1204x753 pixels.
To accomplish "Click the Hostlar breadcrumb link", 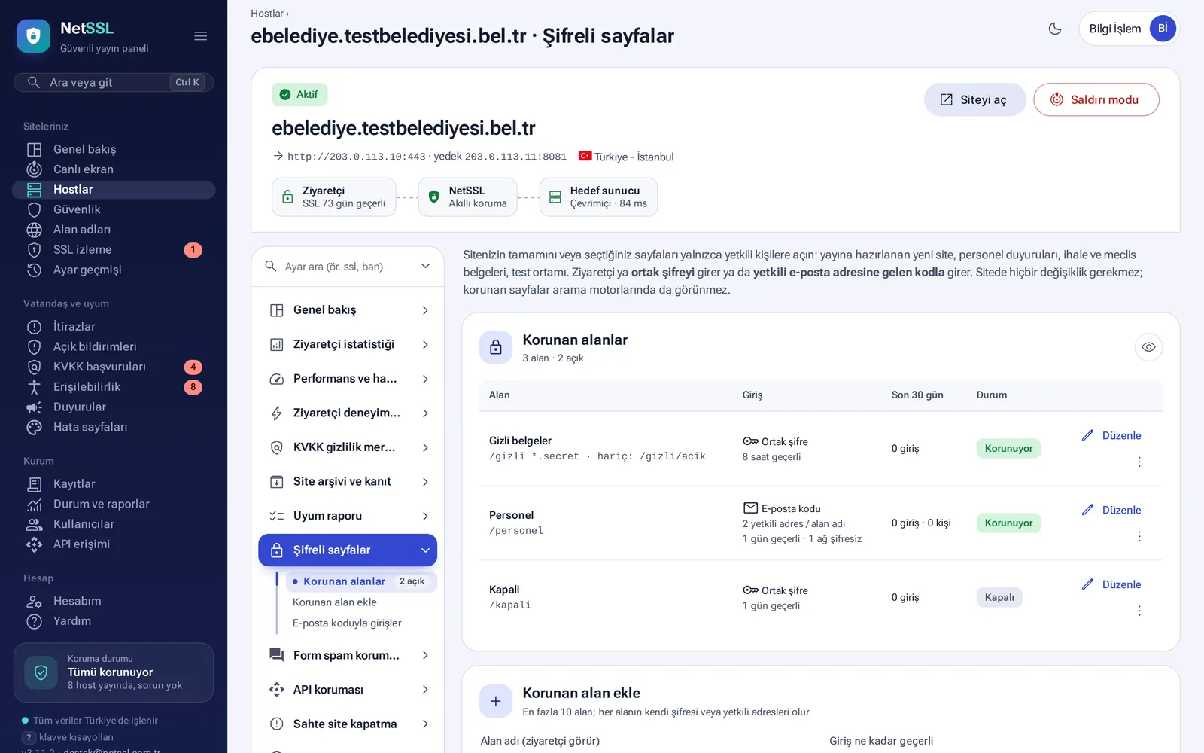I will [x=266, y=14].
